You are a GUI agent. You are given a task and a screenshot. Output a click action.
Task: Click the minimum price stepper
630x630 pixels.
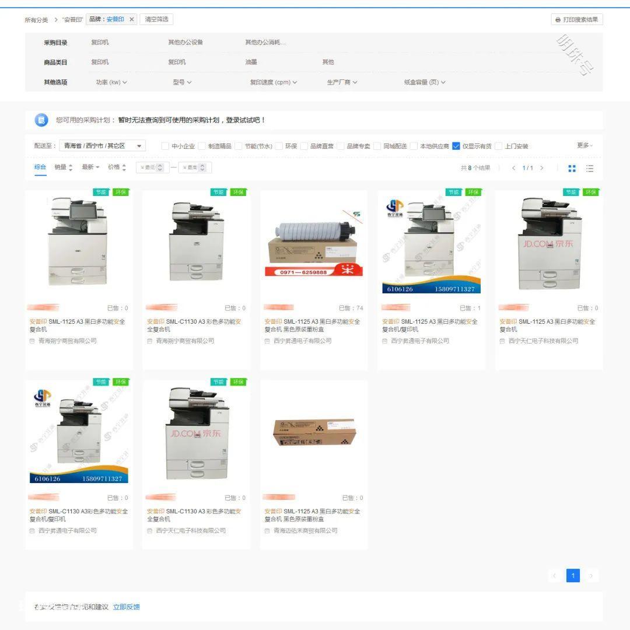tap(160, 167)
